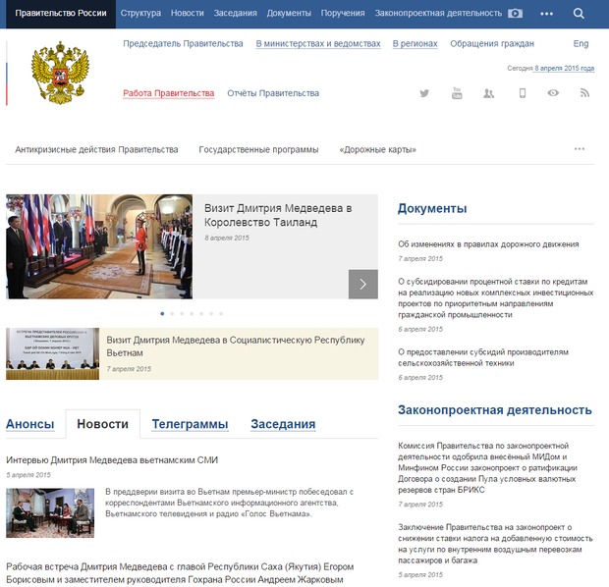Open the Обращения граждан link
609x587 pixels.
492,44
